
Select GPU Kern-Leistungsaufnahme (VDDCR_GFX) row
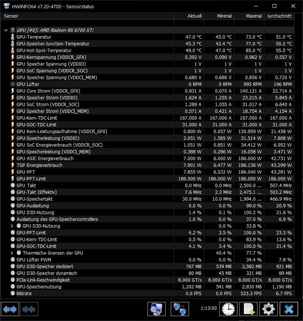pyautogui.click(x=147, y=131)
